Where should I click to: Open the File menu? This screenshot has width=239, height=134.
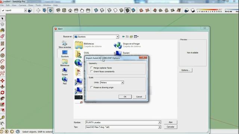coord(2,5)
